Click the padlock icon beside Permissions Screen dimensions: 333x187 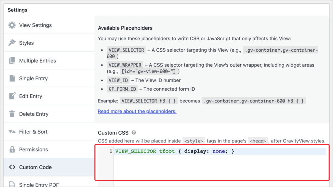coord(12,149)
